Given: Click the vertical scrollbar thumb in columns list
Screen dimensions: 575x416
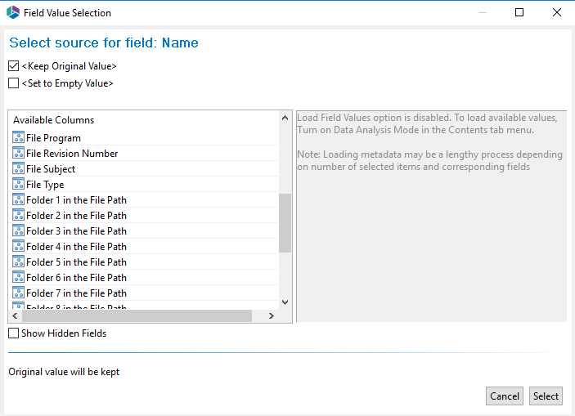Looking at the screenshot, I should pyautogui.click(x=285, y=223).
